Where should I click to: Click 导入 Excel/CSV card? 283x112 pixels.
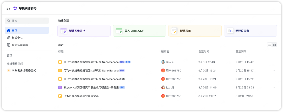tap(139, 31)
